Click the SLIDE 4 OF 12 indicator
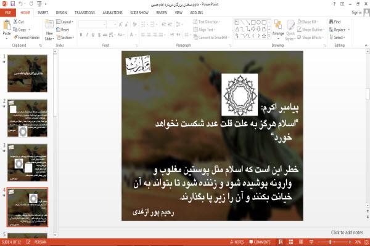 11,242
